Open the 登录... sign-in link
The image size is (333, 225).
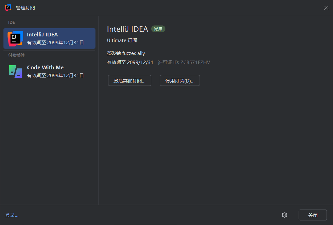(12, 215)
